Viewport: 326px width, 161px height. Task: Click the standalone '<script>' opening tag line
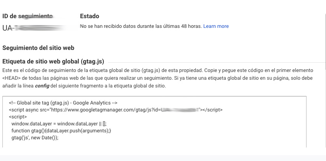point(18,116)
